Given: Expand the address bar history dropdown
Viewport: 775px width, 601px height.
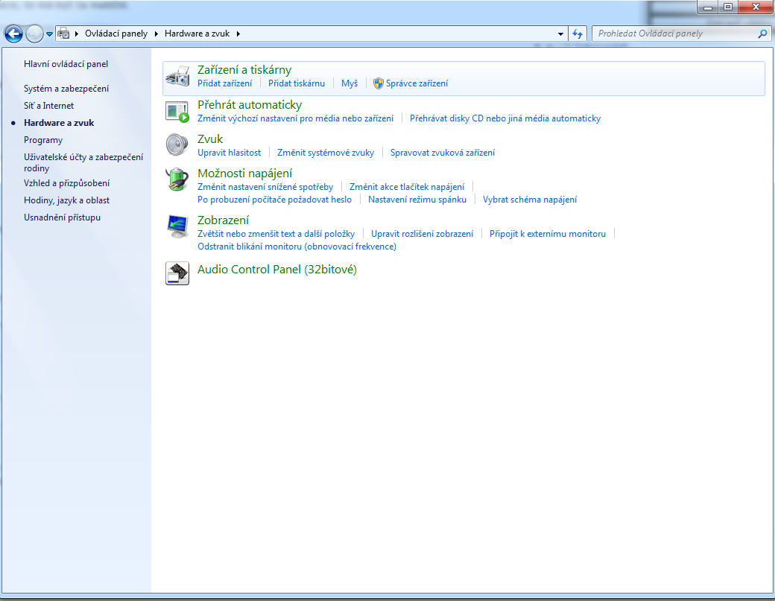Looking at the screenshot, I should point(560,34).
